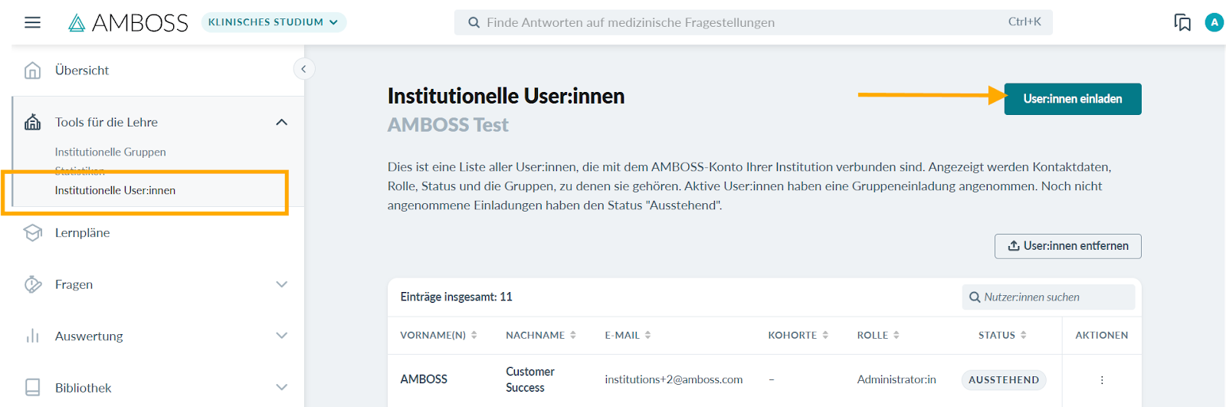The width and height of the screenshot is (1226, 407).
Task: Click the Lernpläne graduation cap icon
Action: point(32,232)
